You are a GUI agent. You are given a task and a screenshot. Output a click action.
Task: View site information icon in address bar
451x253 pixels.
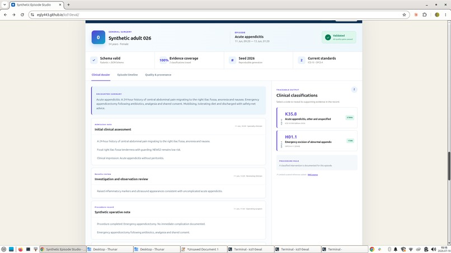32,15
